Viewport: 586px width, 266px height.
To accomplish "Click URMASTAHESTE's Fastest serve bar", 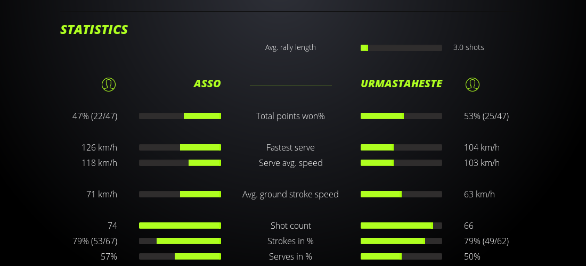I will [x=401, y=147].
